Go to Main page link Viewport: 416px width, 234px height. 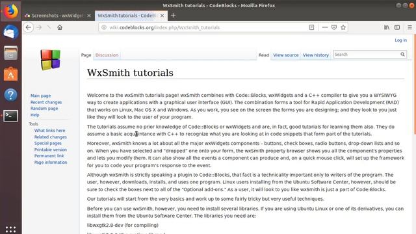click(x=40, y=96)
